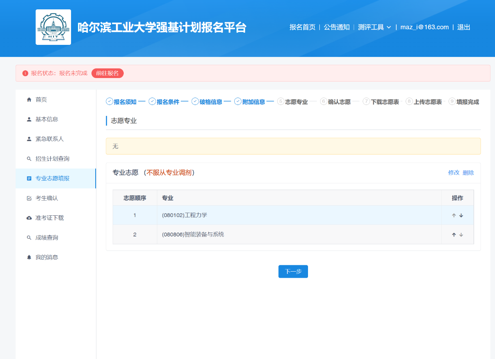The width and height of the screenshot is (495, 359).
Task: Click the checked 附加信息 step circle
Action: coord(238,101)
